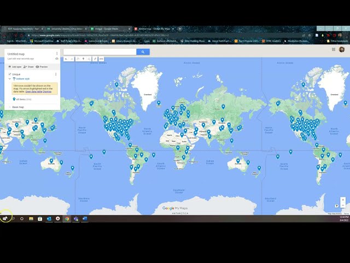Click Preview button in map panel

(42, 67)
